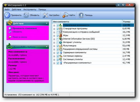Expand the Системные сервисы tree node

click(54, 56)
